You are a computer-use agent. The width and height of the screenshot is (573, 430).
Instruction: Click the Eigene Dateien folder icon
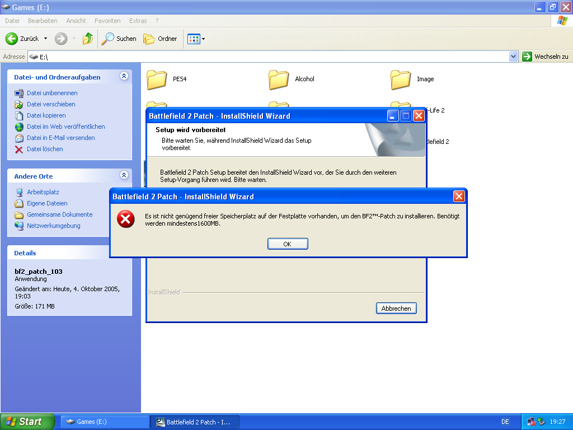[x=19, y=204]
